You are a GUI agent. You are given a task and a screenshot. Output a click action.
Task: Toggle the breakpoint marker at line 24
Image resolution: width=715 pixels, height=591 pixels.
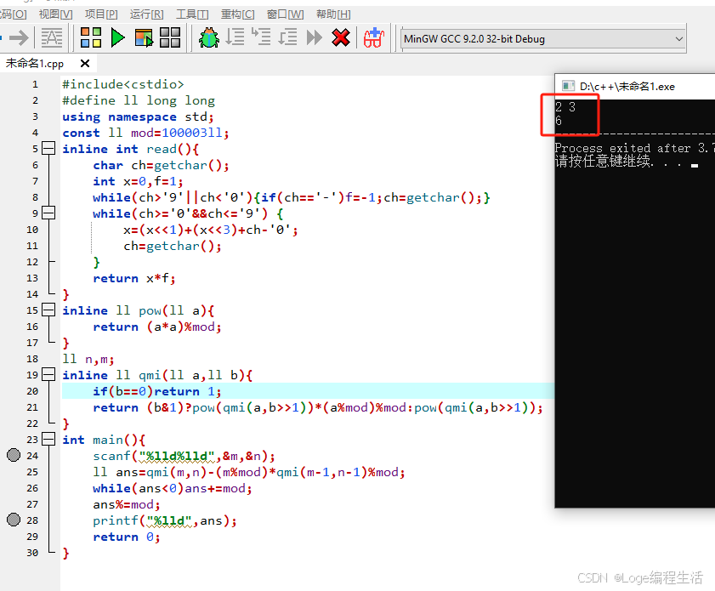point(14,455)
